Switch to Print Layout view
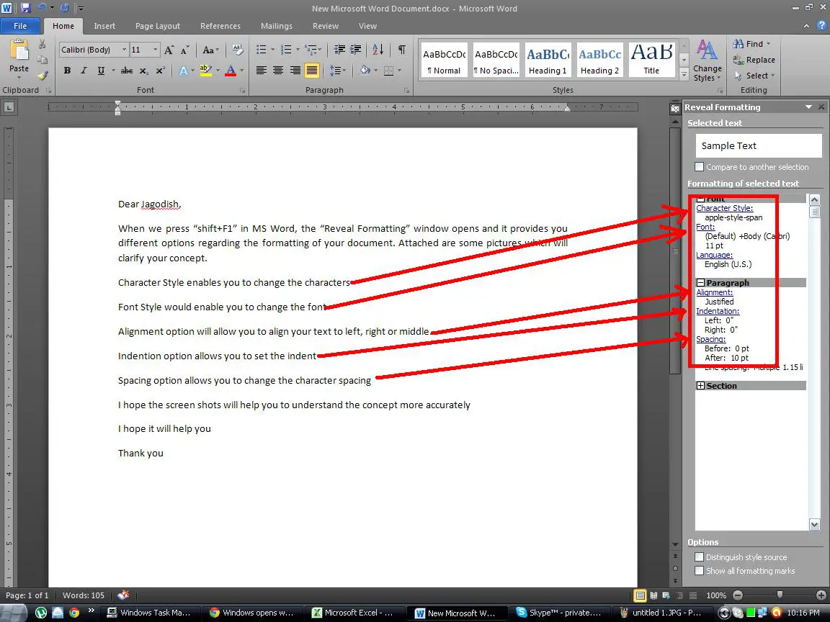830x622 pixels. pos(640,595)
